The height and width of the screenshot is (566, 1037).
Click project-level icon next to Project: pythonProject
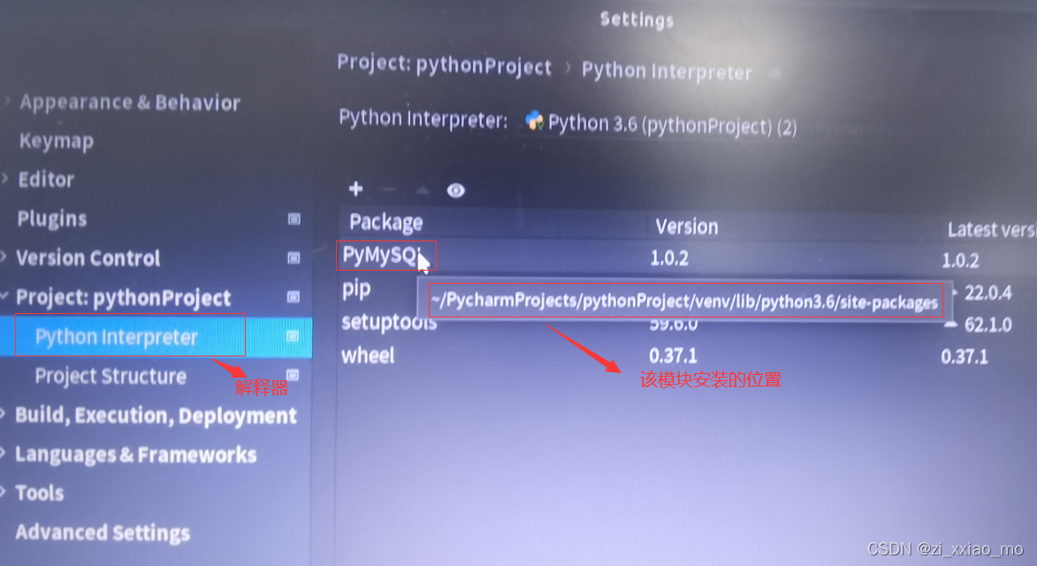[x=293, y=297]
